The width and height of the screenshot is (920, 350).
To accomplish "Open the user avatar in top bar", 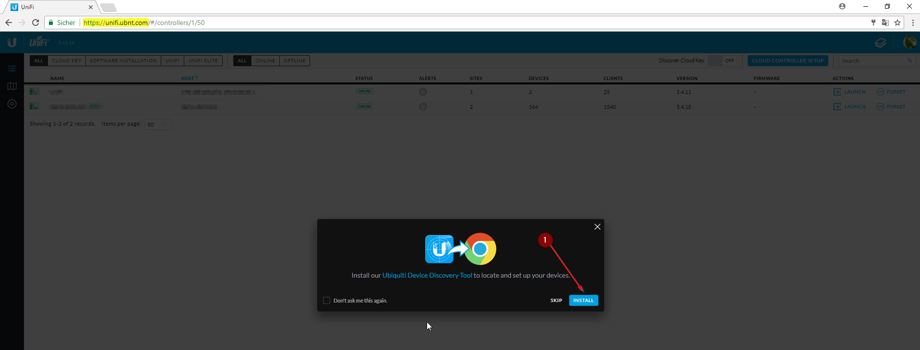I will 909,42.
